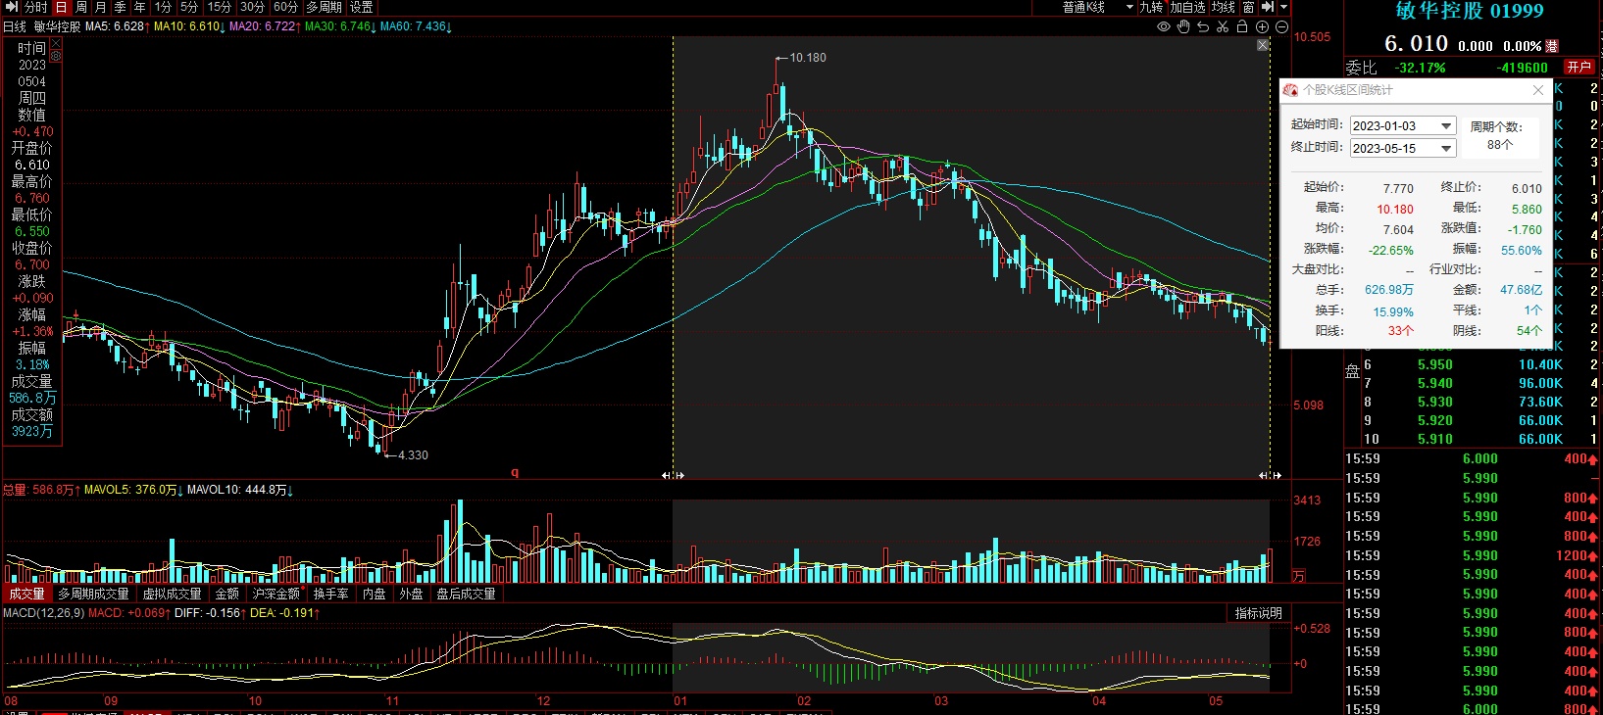Screen dimensions: 1603x715
Task: Click the undo arrow icon above chart
Action: point(1203,26)
